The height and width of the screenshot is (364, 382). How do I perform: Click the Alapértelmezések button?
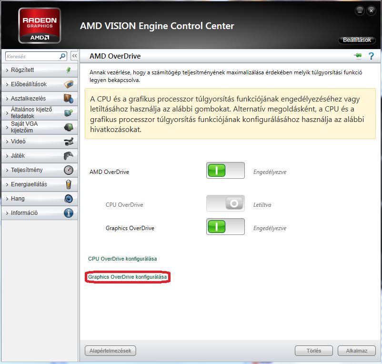[111, 351]
